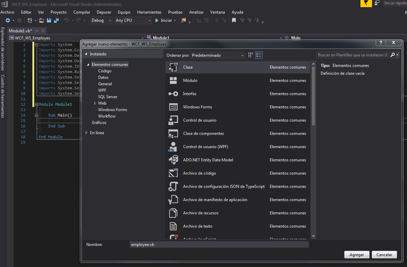This screenshot has height=267, width=407.
Task: Click the feedback icon beside the flag
Action: click(377, 3)
